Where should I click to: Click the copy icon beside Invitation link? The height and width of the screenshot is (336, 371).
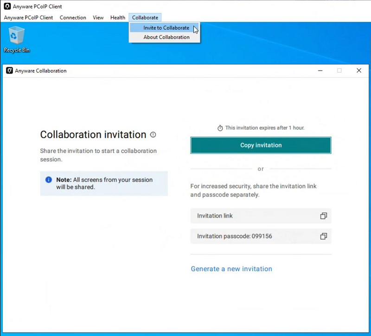click(x=323, y=216)
